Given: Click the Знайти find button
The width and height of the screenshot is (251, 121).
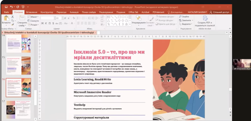Looking at the screenshot, I should [x=184, y=16].
